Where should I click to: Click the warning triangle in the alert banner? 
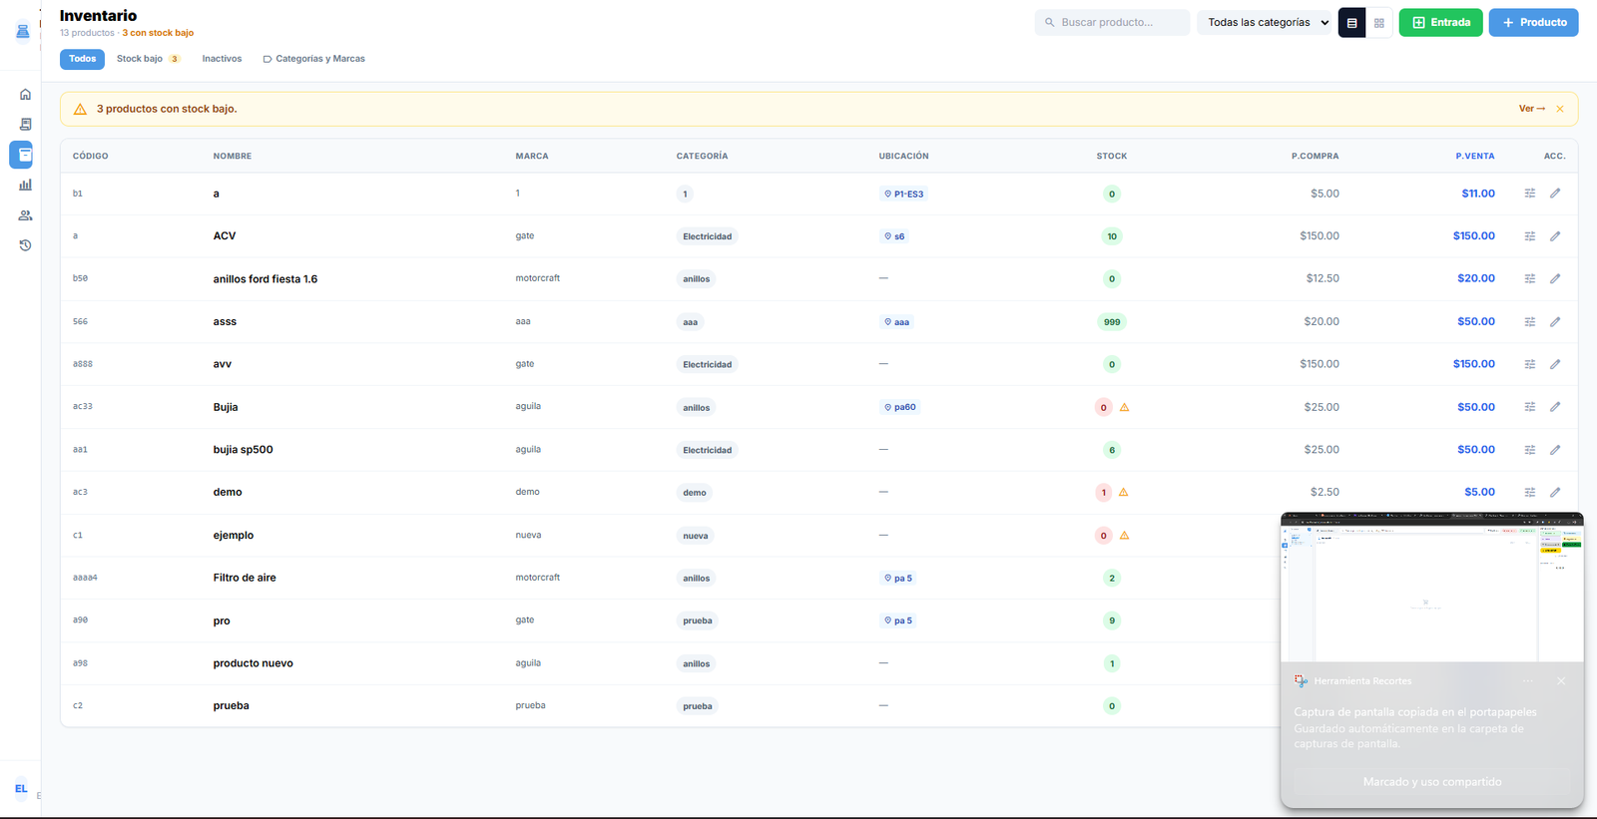pos(80,109)
